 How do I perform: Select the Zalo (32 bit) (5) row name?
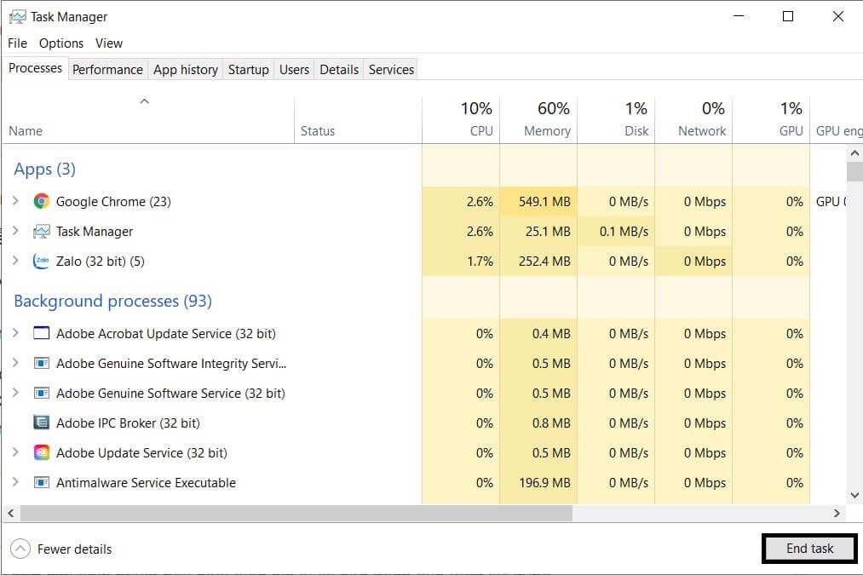pos(101,262)
